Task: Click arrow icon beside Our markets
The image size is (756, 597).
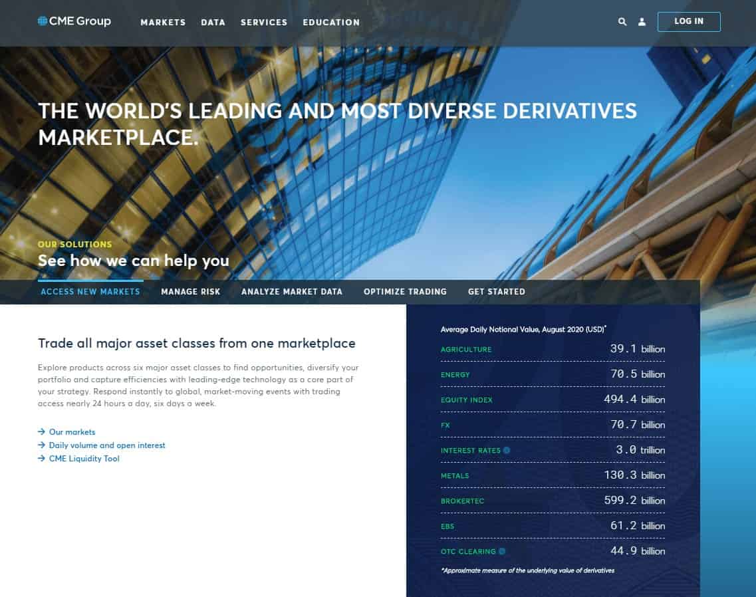Action: pyautogui.click(x=41, y=432)
